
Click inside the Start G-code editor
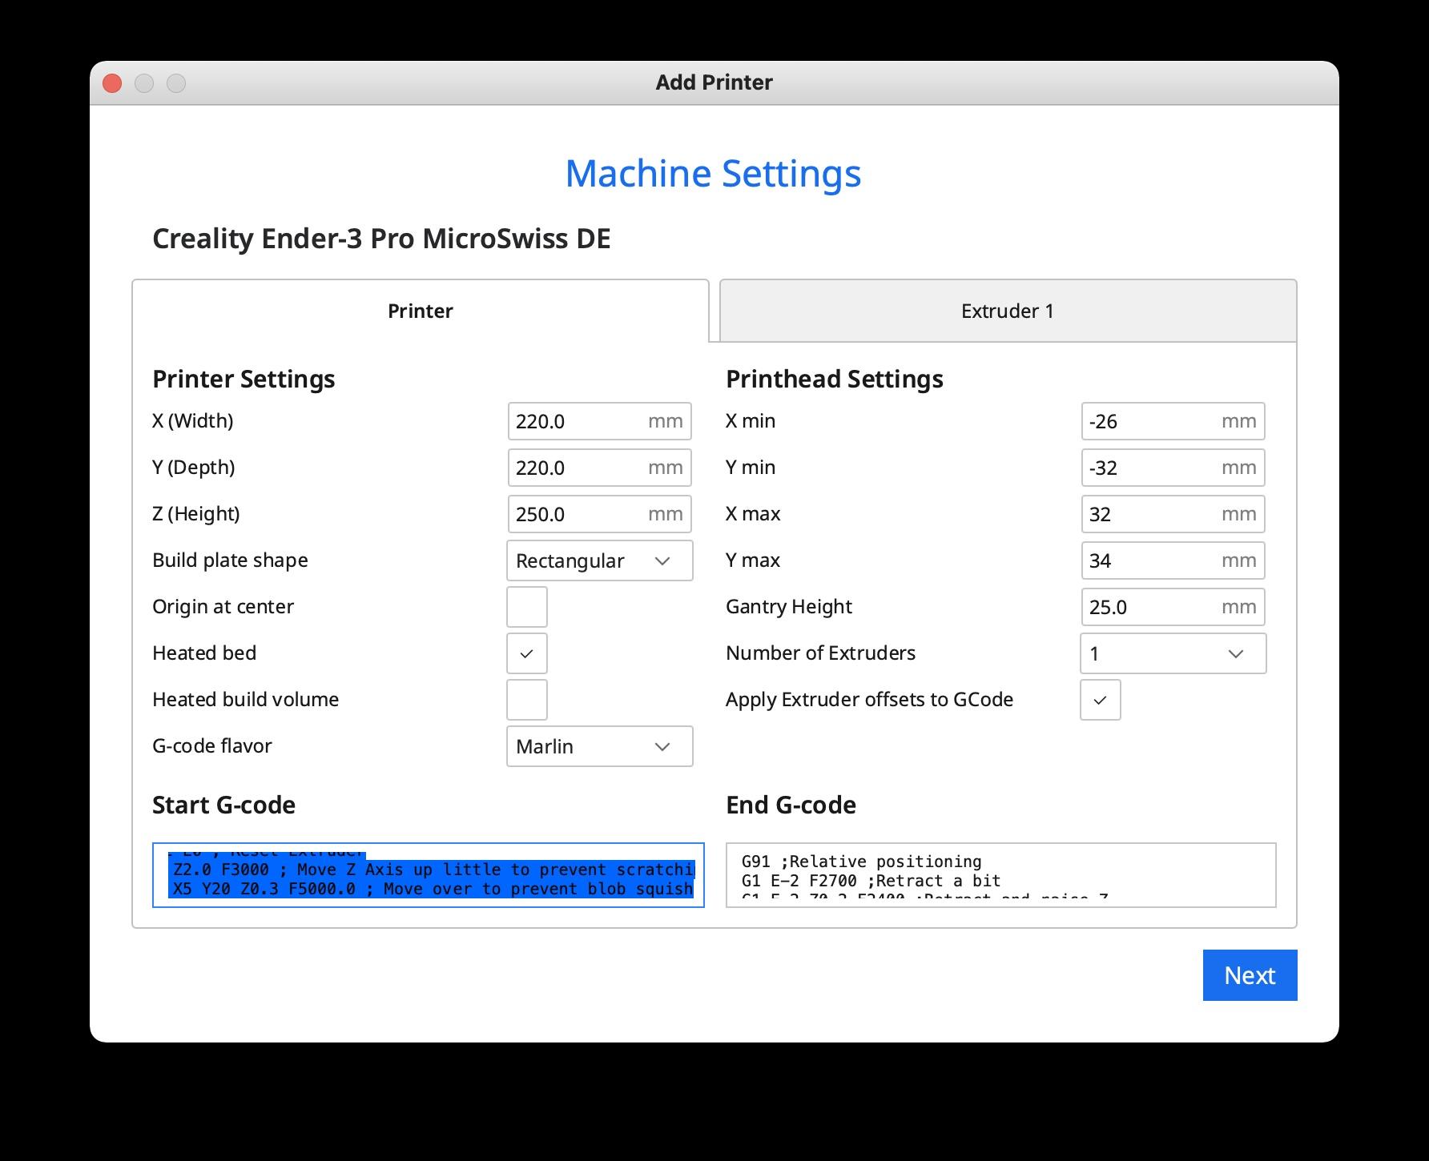tap(427, 875)
